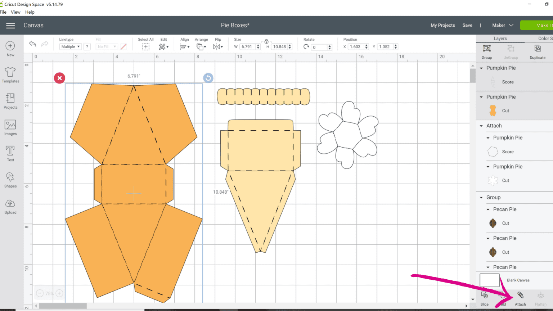Open the Shapes tool
This screenshot has width=553, height=311.
point(10,180)
